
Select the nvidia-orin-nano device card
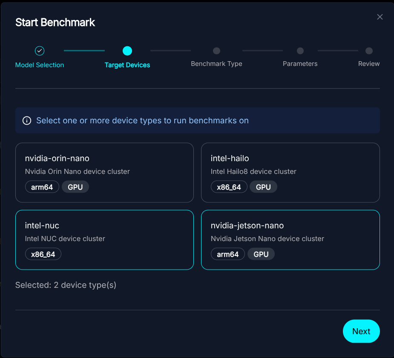[x=104, y=172]
